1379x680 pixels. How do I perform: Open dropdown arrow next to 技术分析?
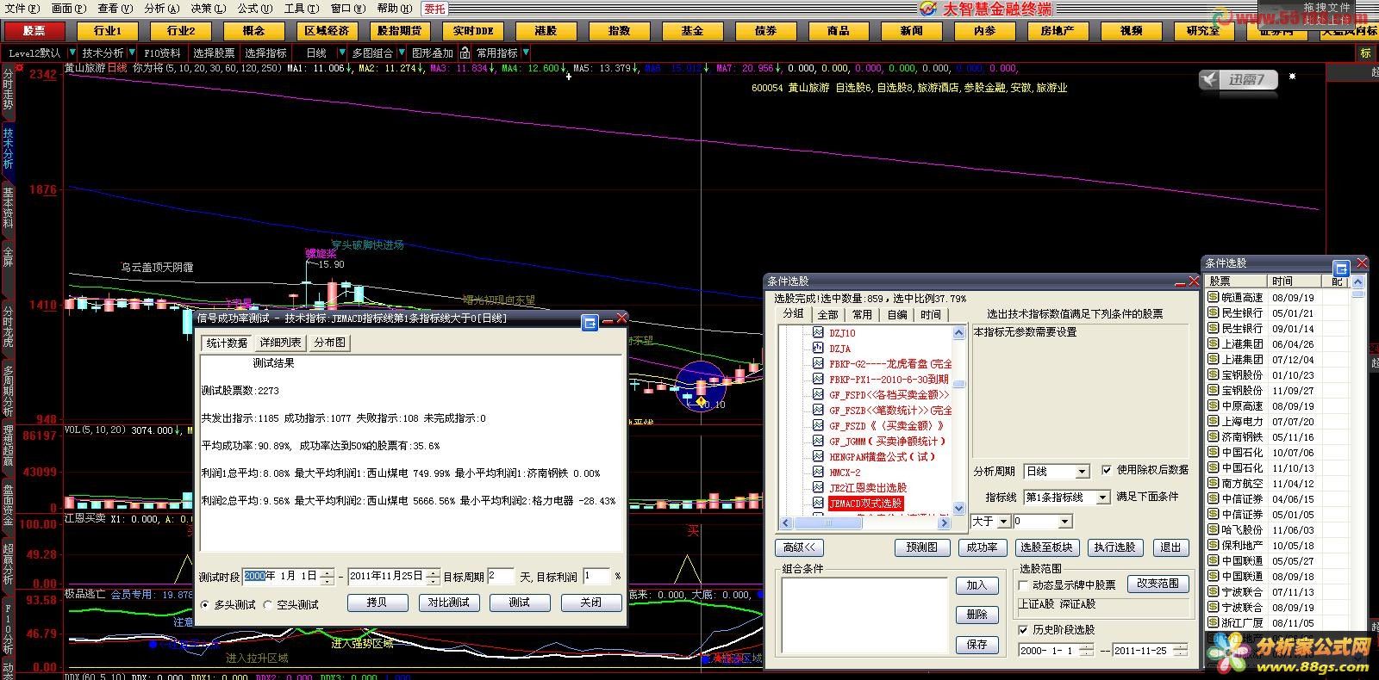tap(131, 53)
